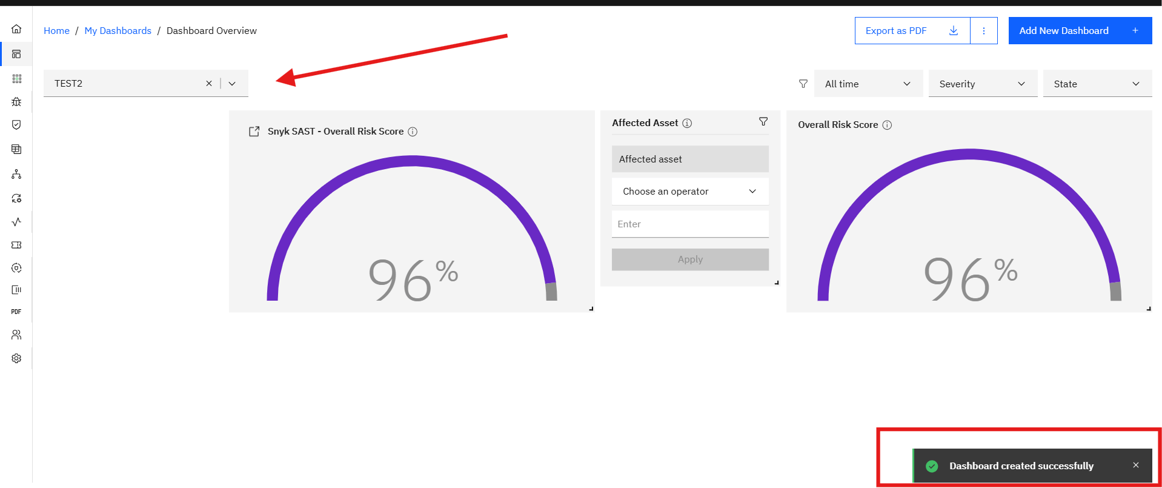Clear the TEST2 dashboard selection
This screenshot has width=1162, height=488.
click(209, 84)
